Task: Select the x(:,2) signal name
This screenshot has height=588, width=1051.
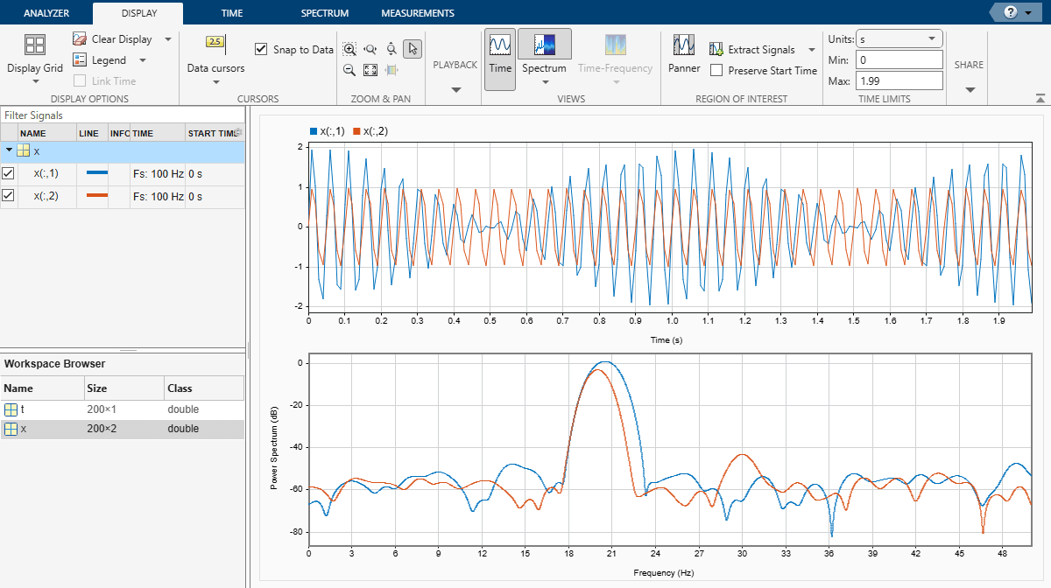Action: click(46, 196)
